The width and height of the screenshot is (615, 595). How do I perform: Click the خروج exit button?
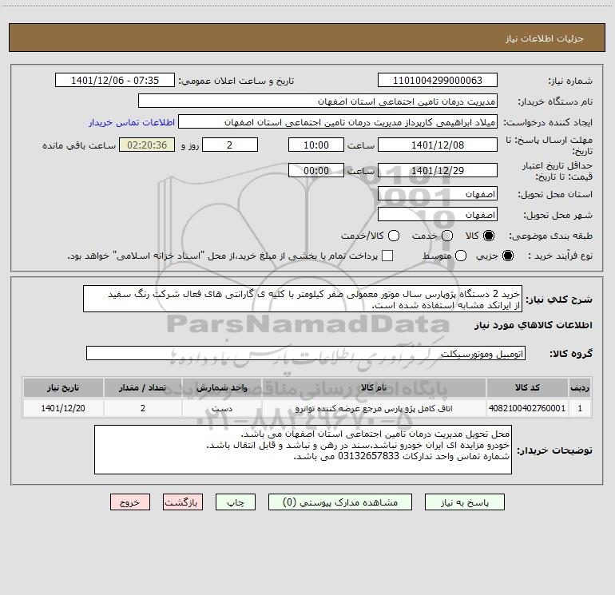point(130,502)
